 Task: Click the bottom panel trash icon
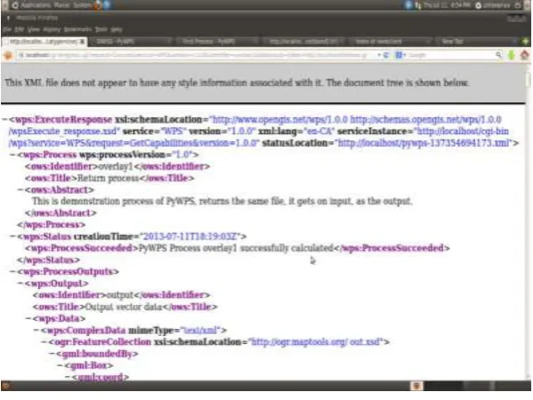(416, 386)
